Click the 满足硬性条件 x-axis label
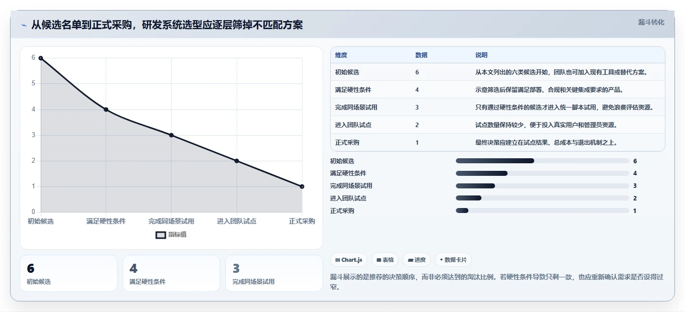The image size is (685, 312). (x=106, y=221)
